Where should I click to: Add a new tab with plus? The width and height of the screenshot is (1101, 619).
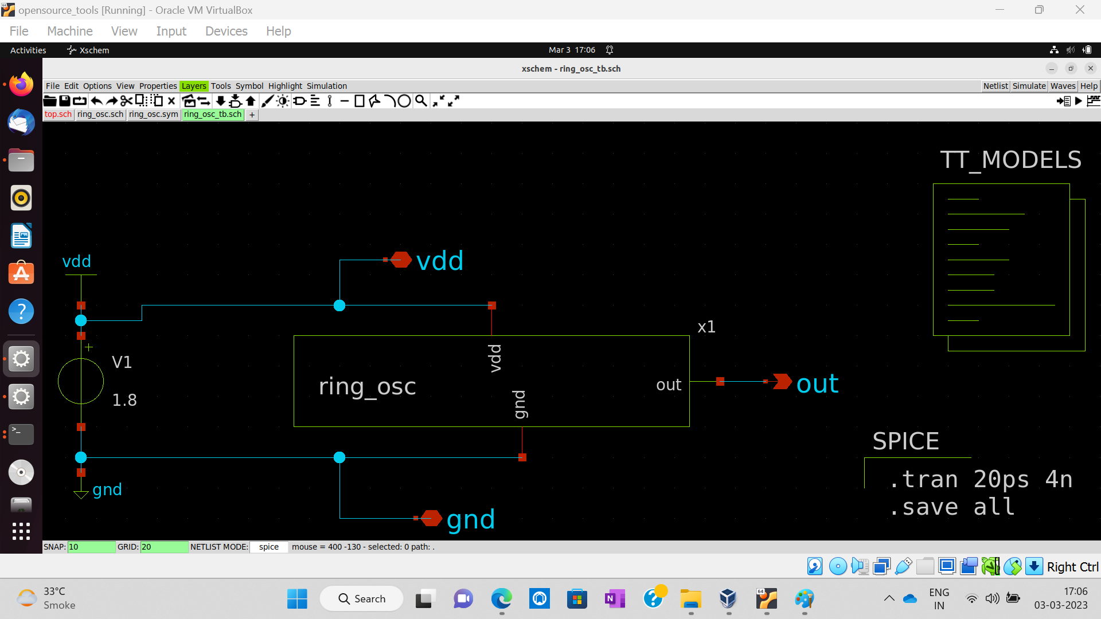252,115
